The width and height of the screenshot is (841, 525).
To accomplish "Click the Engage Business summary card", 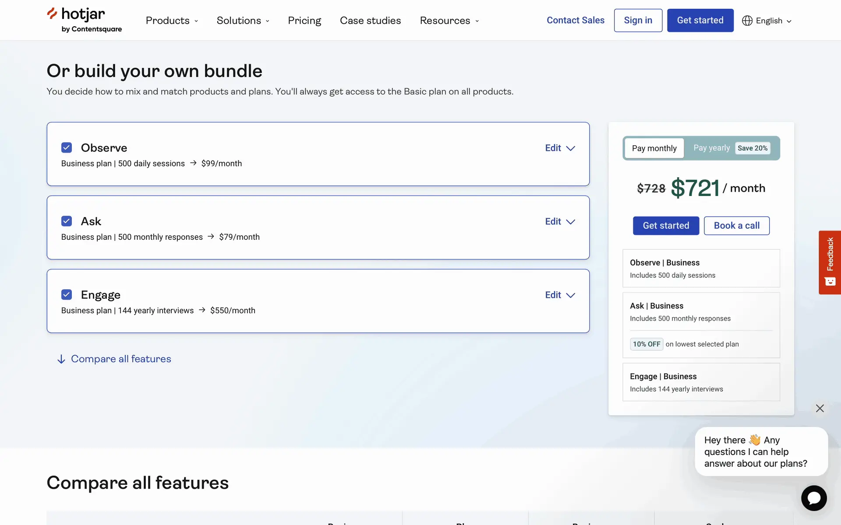I will [x=701, y=382].
